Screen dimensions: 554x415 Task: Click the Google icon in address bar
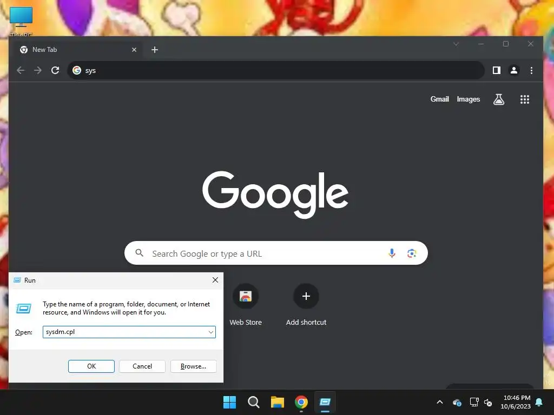77,70
